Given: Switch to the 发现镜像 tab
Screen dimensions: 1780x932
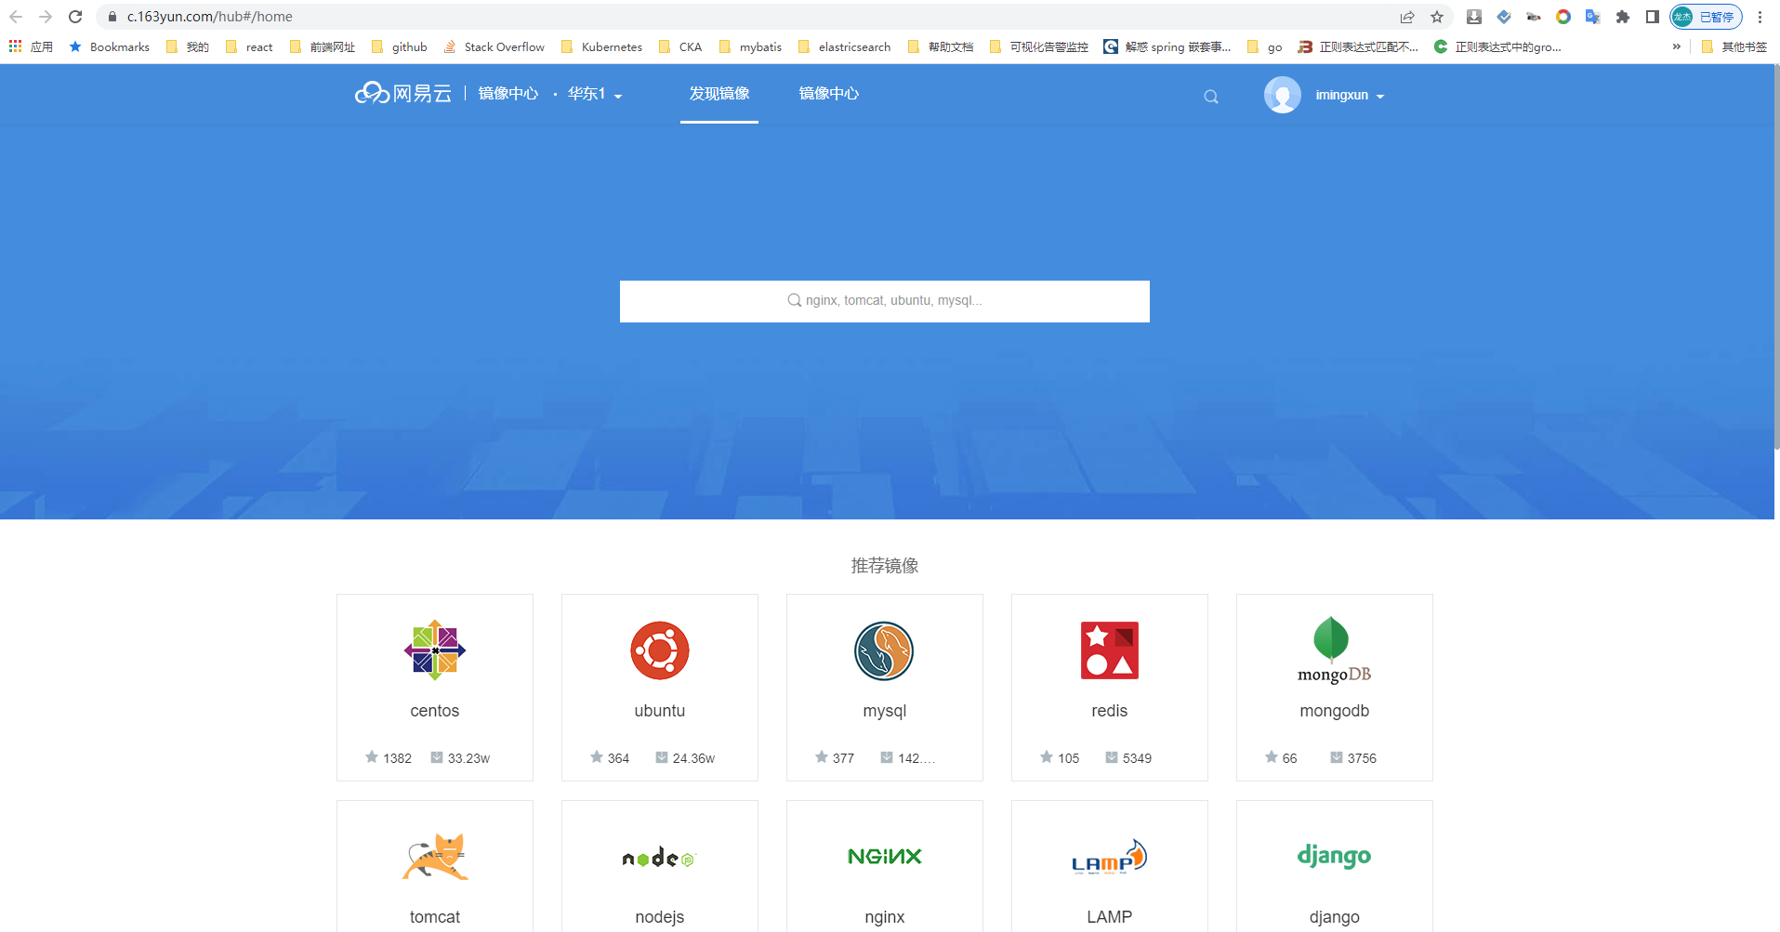Looking at the screenshot, I should (x=719, y=94).
